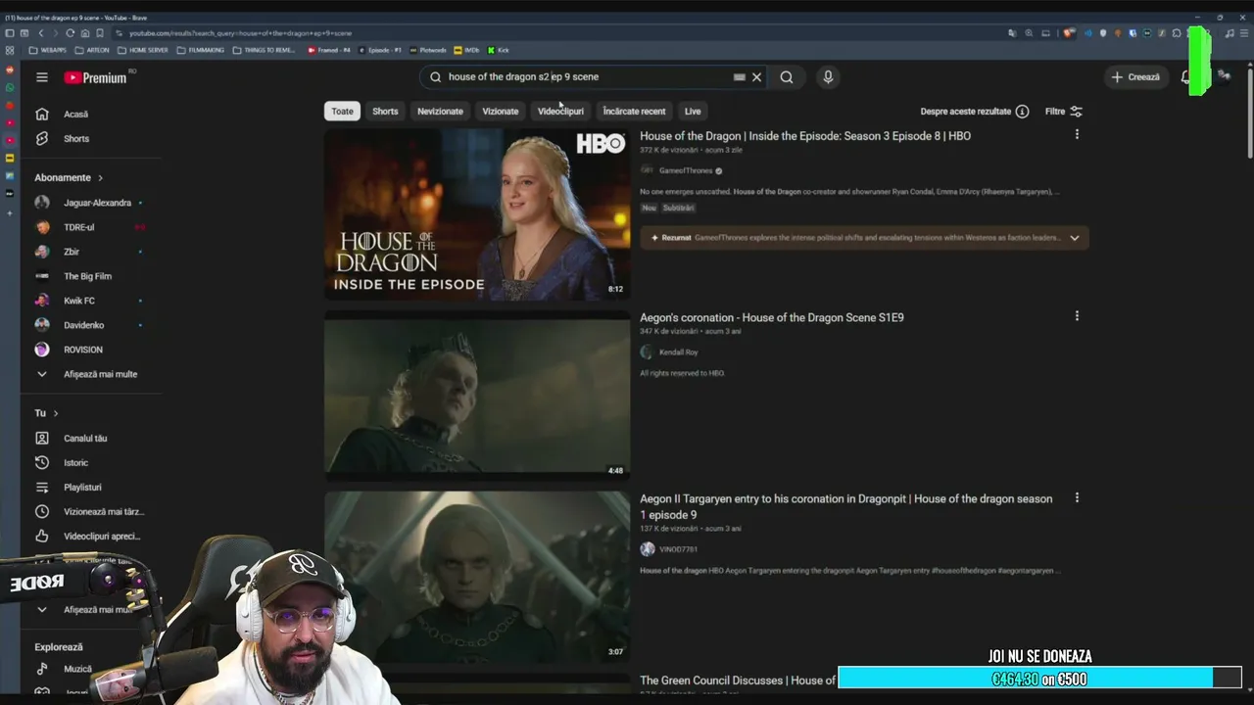Play the Aegon's coronation video thumbnail
Screen dimensions: 1254x705
pos(477,396)
